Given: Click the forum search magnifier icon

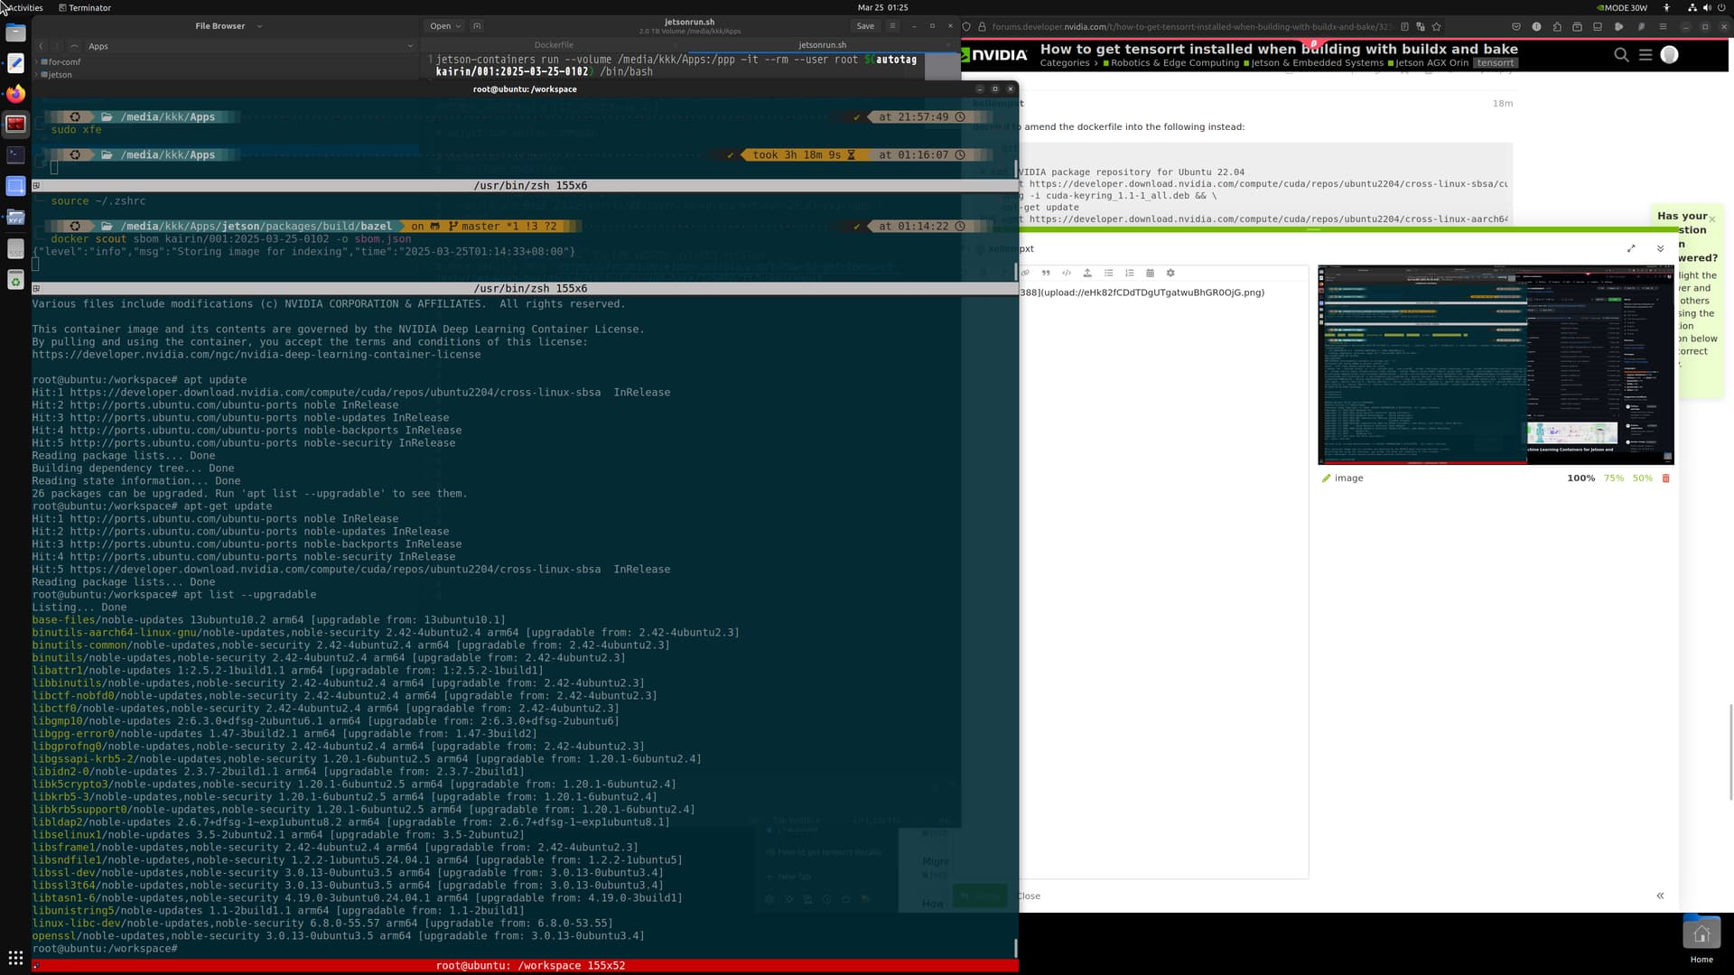Looking at the screenshot, I should tap(1621, 55).
